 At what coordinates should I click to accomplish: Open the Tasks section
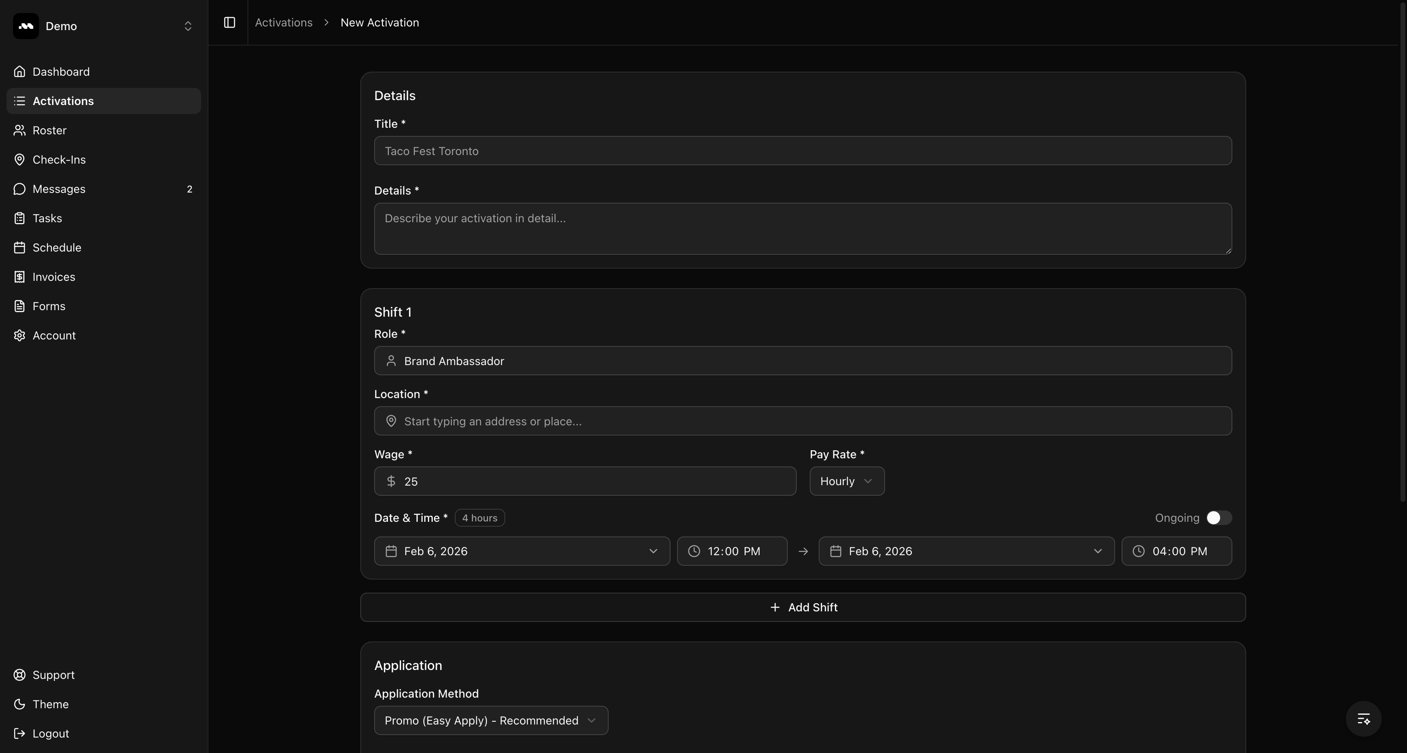coord(47,218)
